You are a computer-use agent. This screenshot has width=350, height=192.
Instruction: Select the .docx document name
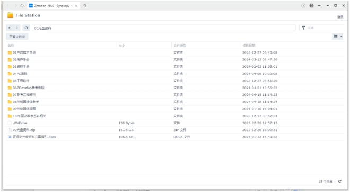coord(34,137)
